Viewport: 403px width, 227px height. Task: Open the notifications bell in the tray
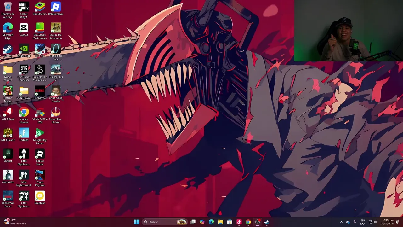click(397, 222)
